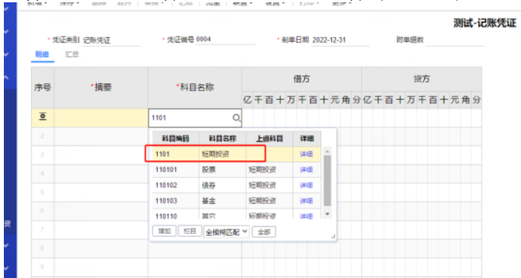The width and height of the screenshot is (521, 278).
Task: Click the 摘要 column header
Action: point(101,87)
